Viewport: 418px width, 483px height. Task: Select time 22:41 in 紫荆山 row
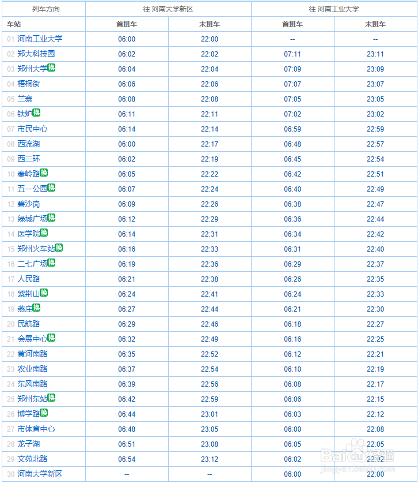pos(210,294)
